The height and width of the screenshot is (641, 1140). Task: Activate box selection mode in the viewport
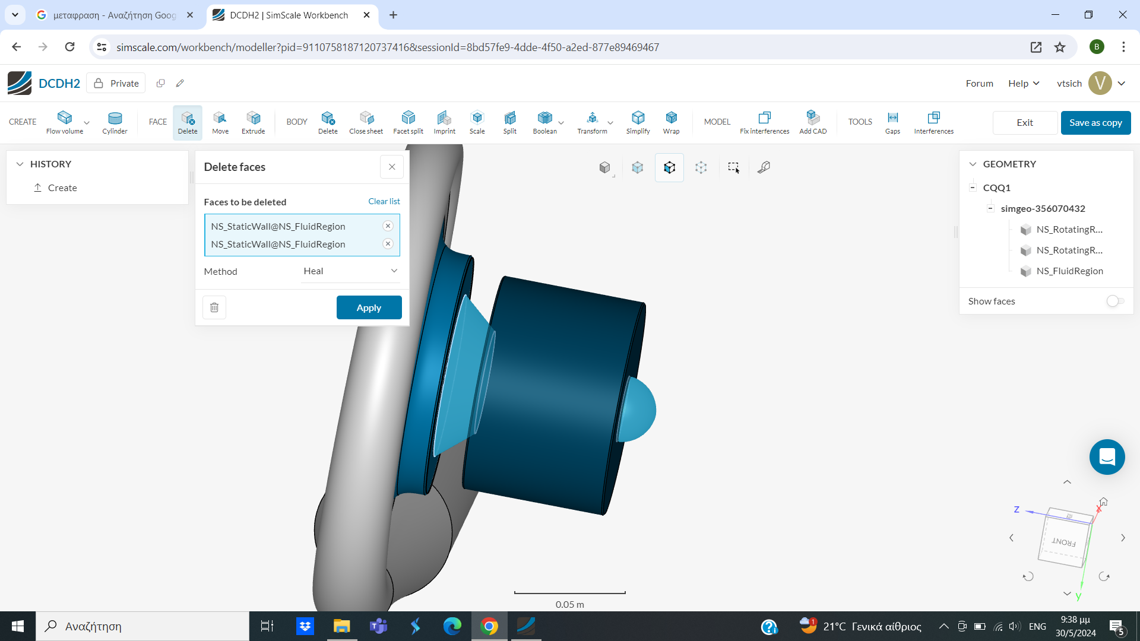pos(734,167)
